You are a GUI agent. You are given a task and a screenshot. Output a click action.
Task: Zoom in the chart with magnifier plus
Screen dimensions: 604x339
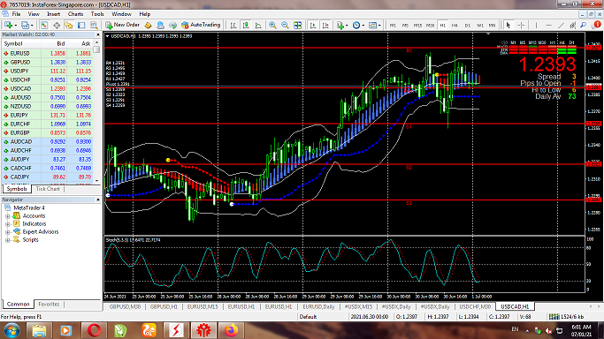tap(272, 25)
